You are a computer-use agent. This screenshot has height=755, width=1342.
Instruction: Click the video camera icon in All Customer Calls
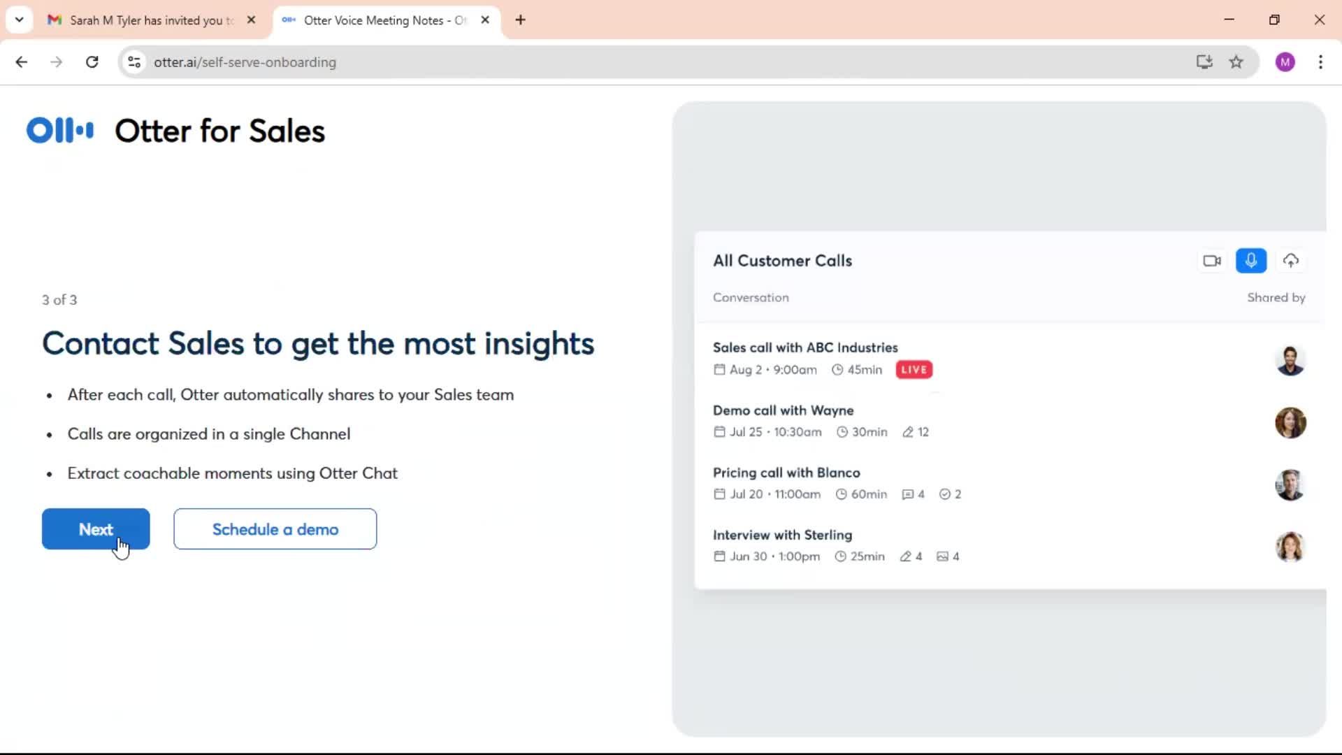pyautogui.click(x=1212, y=261)
